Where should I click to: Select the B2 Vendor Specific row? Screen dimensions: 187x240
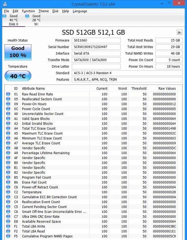[91, 172]
